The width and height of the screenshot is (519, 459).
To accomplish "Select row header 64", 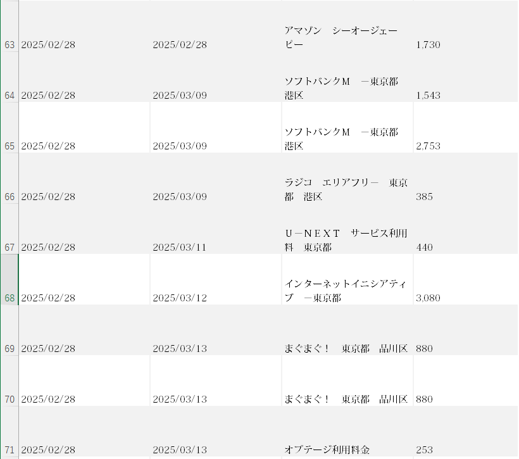I will coord(9,96).
